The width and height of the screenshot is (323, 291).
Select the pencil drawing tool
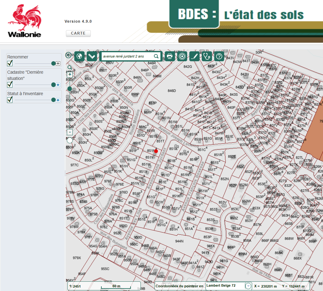(x=194, y=56)
